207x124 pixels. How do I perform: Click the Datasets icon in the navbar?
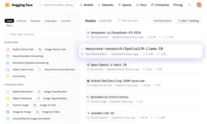(99, 5)
